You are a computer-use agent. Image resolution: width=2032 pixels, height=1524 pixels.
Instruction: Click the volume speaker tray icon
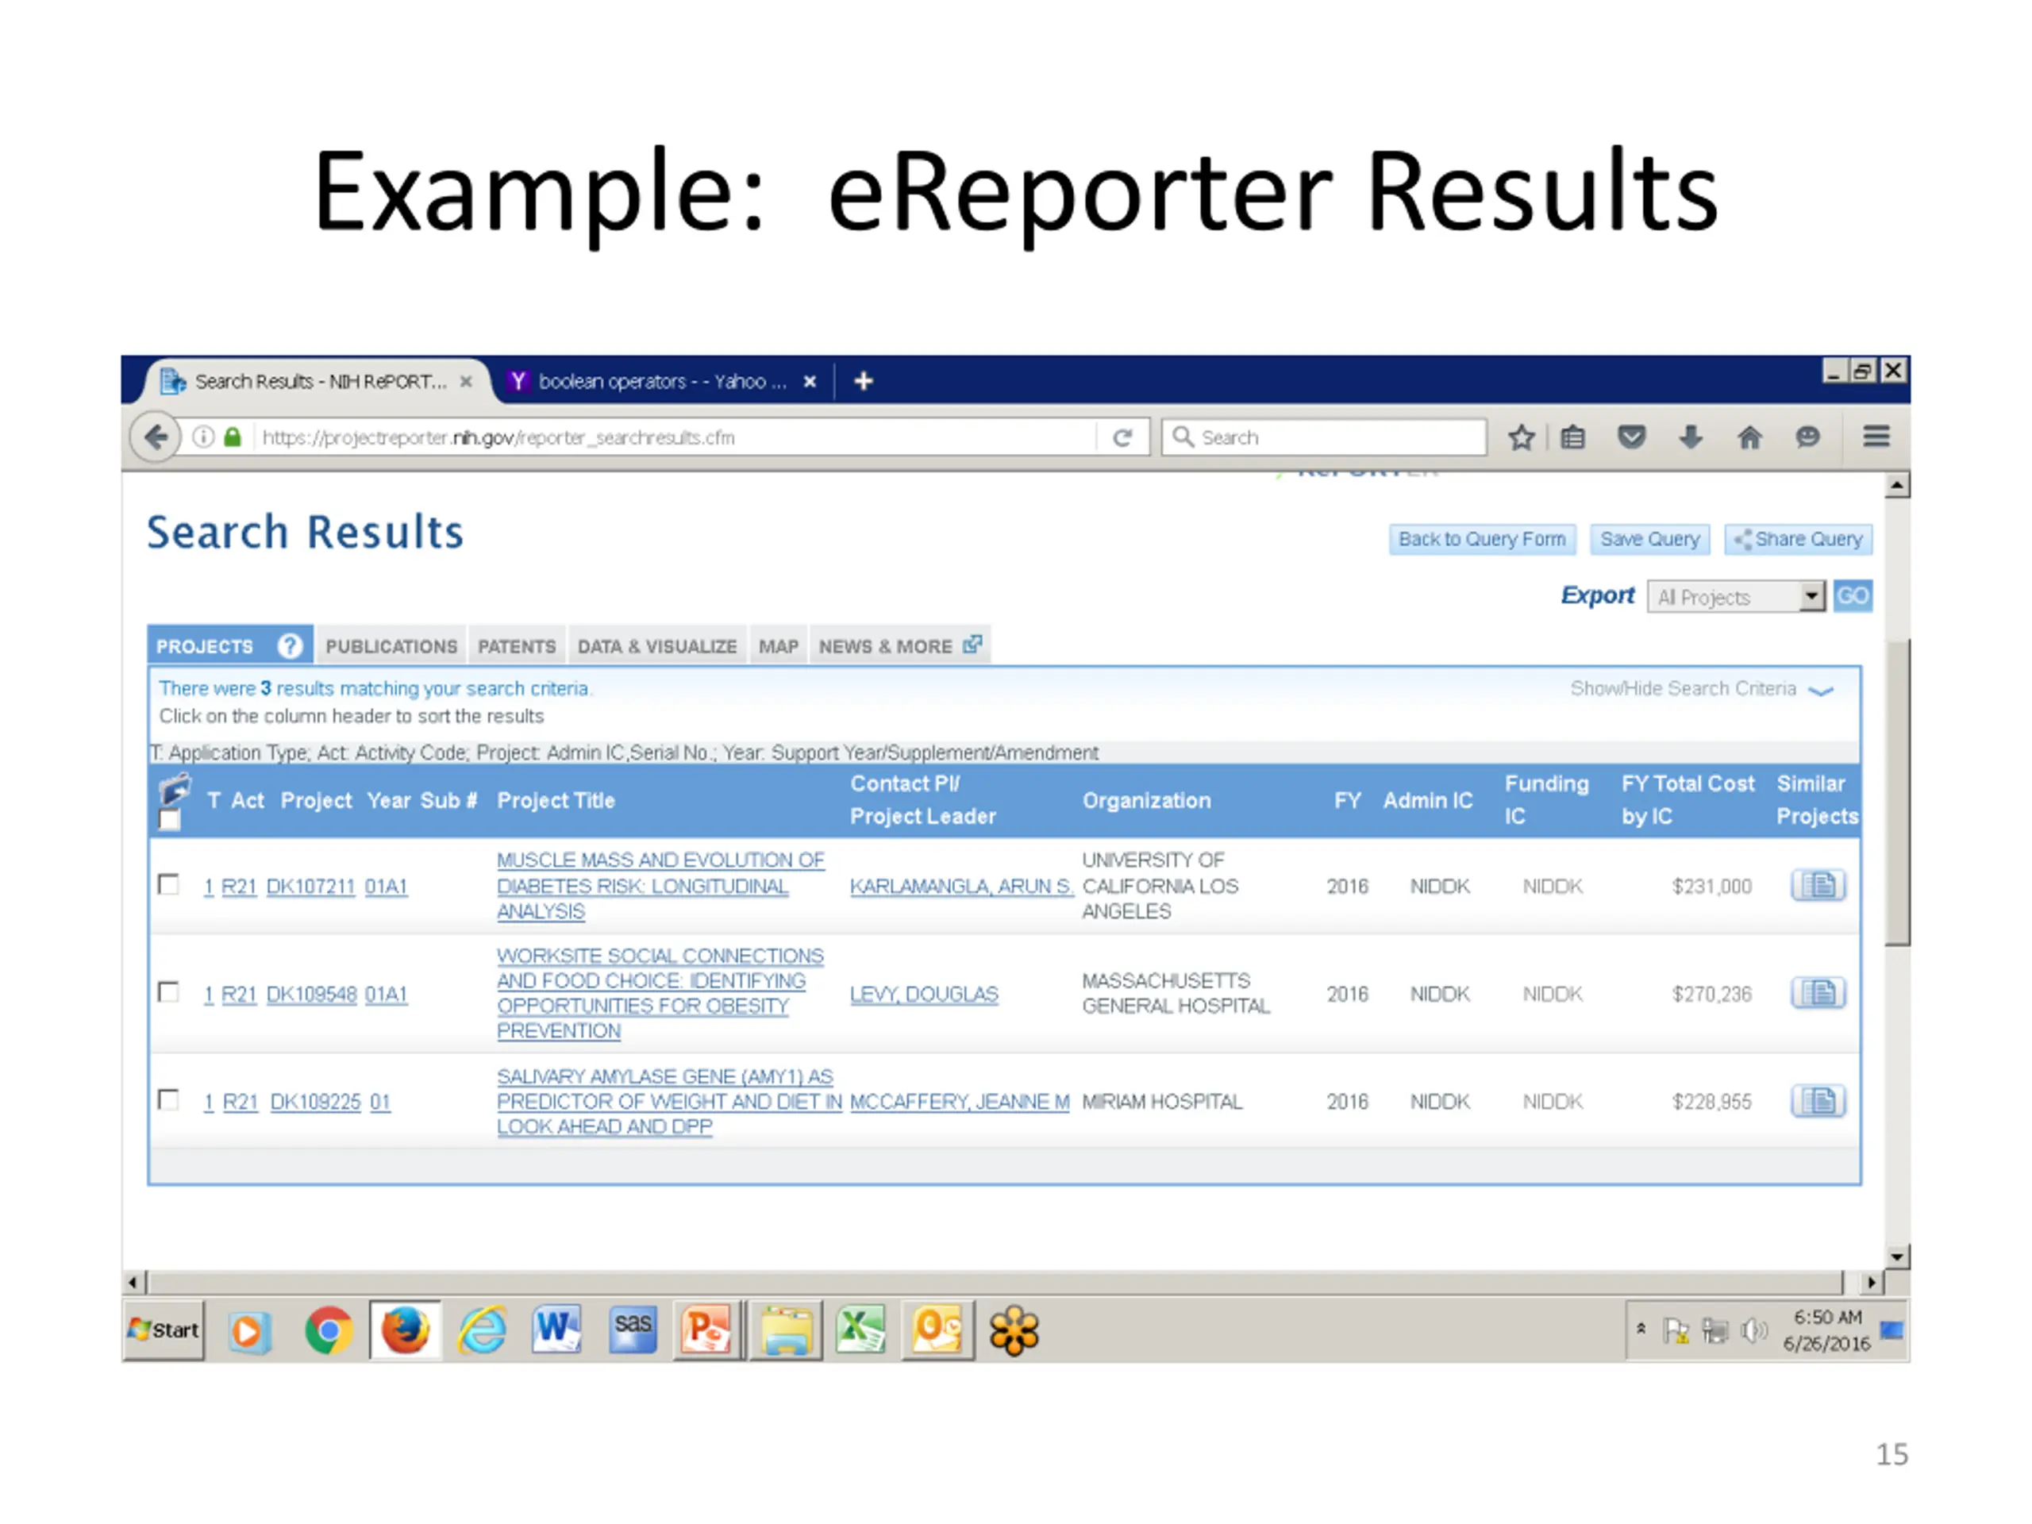[x=1753, y=1330]
